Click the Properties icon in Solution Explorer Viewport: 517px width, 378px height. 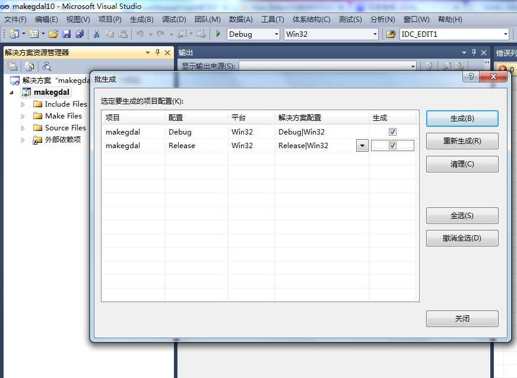coord(12,66)
